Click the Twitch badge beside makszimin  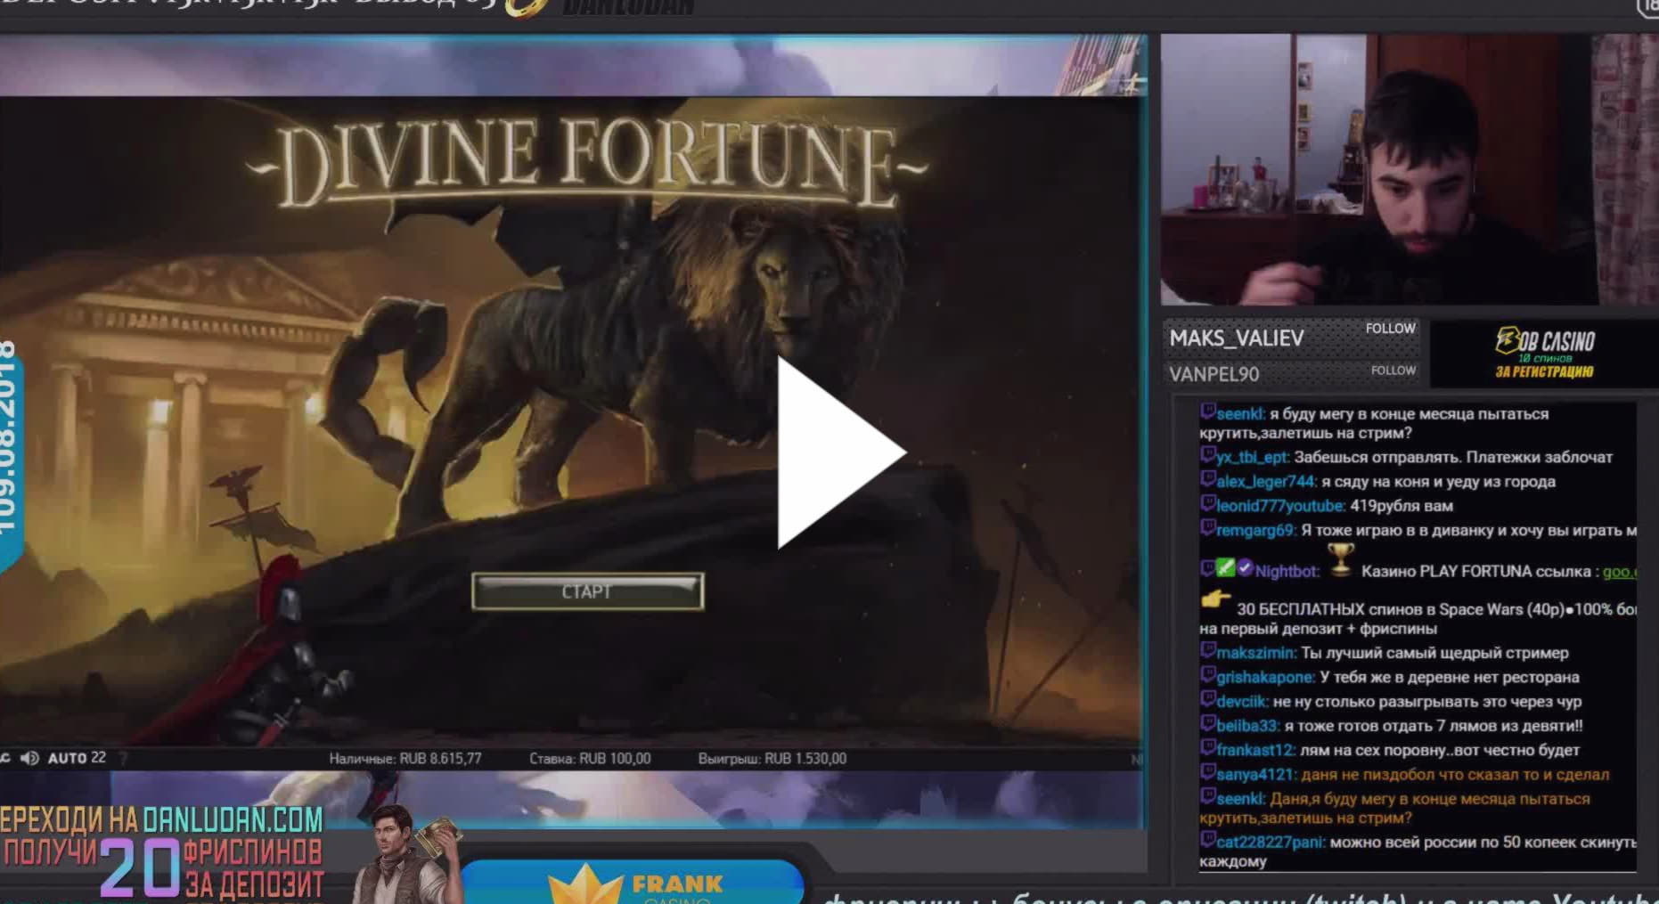pos(1207,650)
